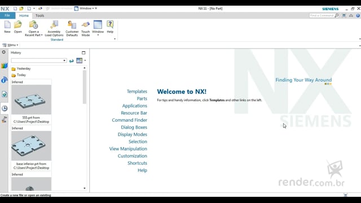Click the History vertical scrollbar thumb

(x=85, y=87)
